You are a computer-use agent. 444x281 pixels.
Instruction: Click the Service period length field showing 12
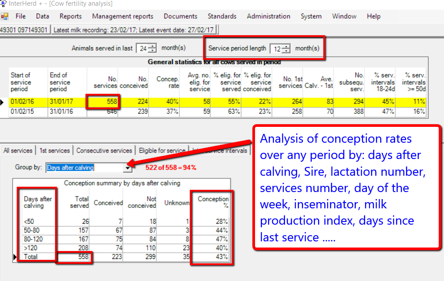[277, 49]
